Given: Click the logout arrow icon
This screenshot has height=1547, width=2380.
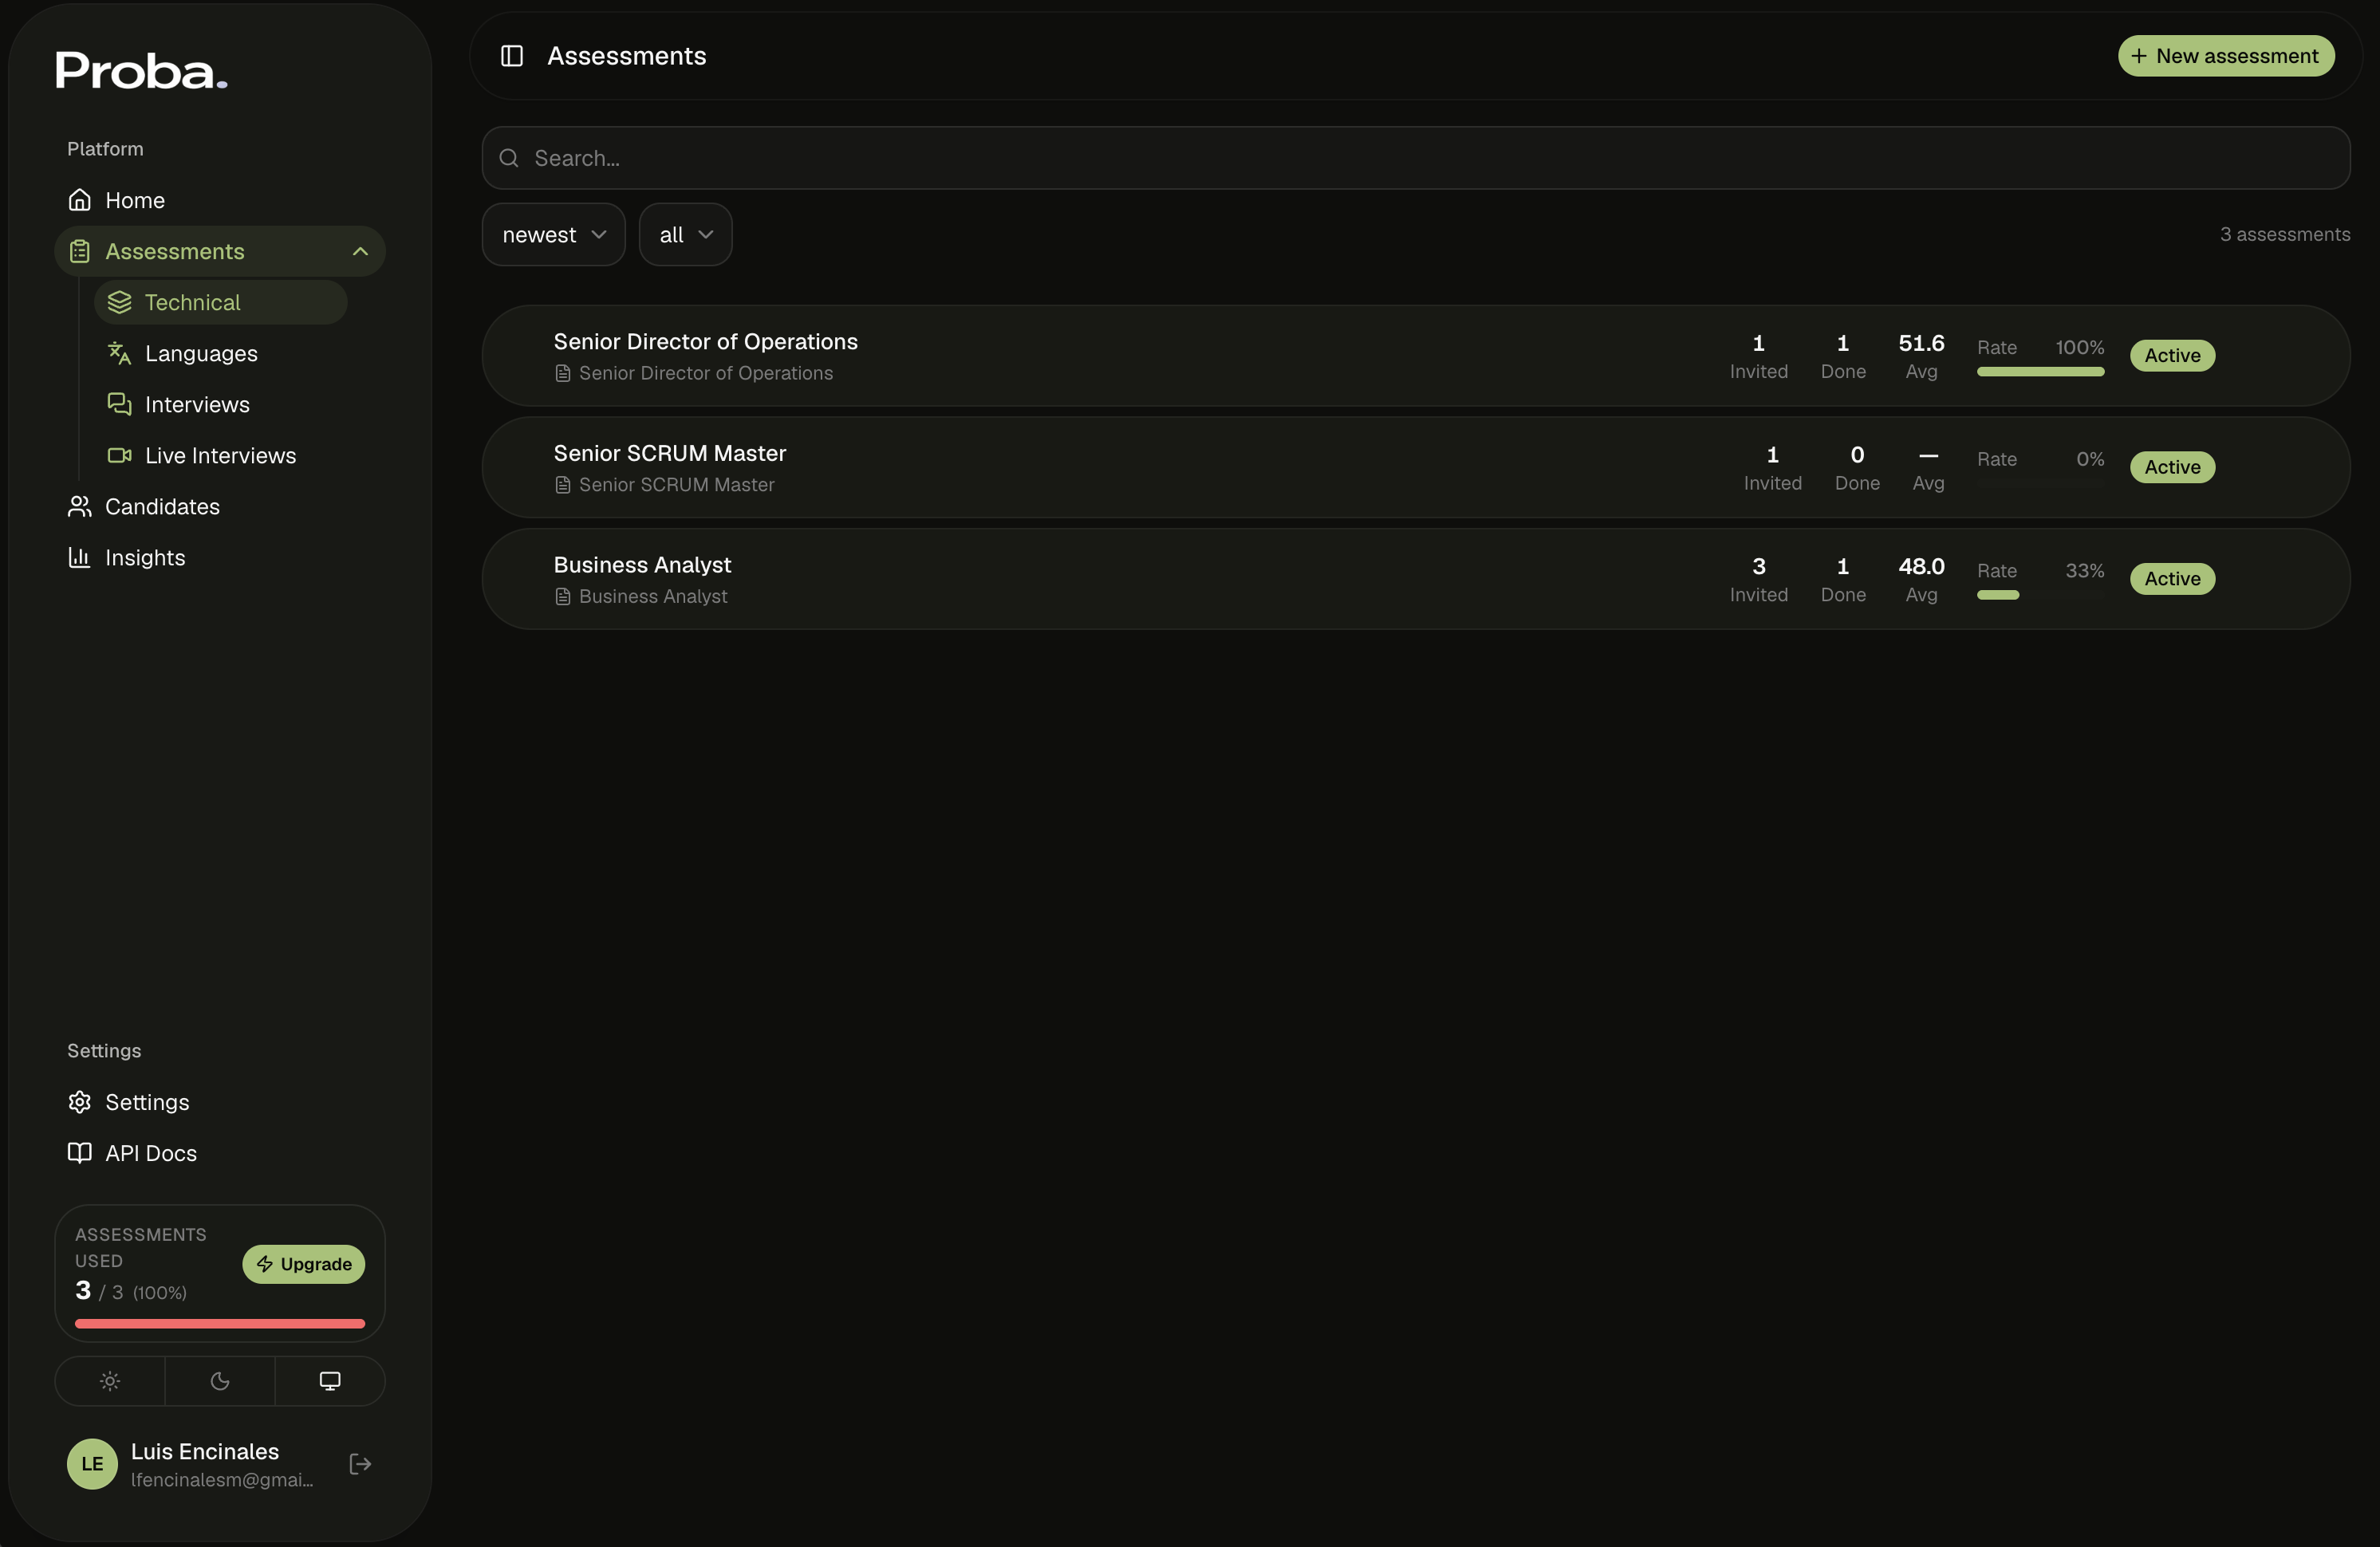Looking at the screenshot, I should point(360,1464).
